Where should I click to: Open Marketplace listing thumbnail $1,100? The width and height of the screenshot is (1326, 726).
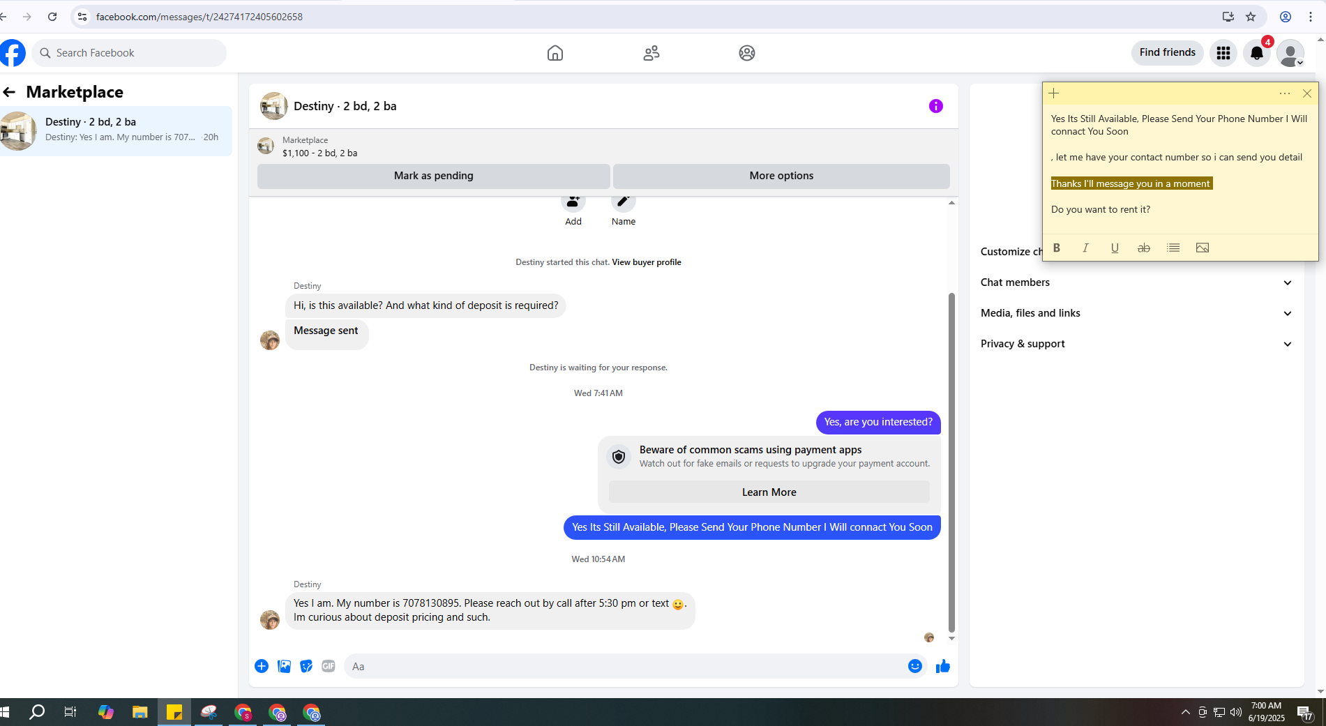tap(266, 146)
